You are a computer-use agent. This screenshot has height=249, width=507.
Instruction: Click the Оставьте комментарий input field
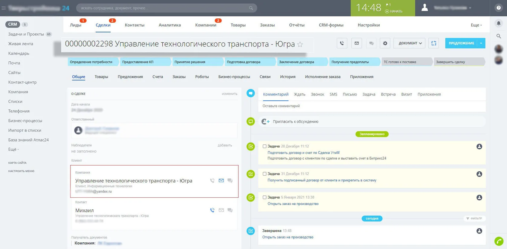point(372,106)
